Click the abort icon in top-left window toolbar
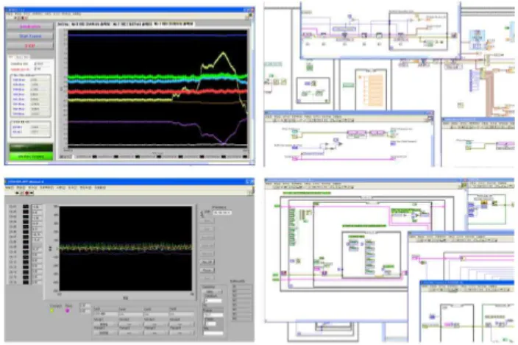Viewport: 518px width, 345px height. tap(23, 18)
